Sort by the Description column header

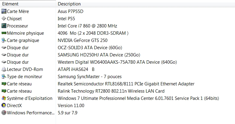[x=145, y=4]
